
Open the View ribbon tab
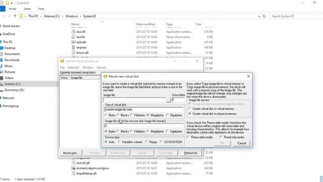[41, 9]
